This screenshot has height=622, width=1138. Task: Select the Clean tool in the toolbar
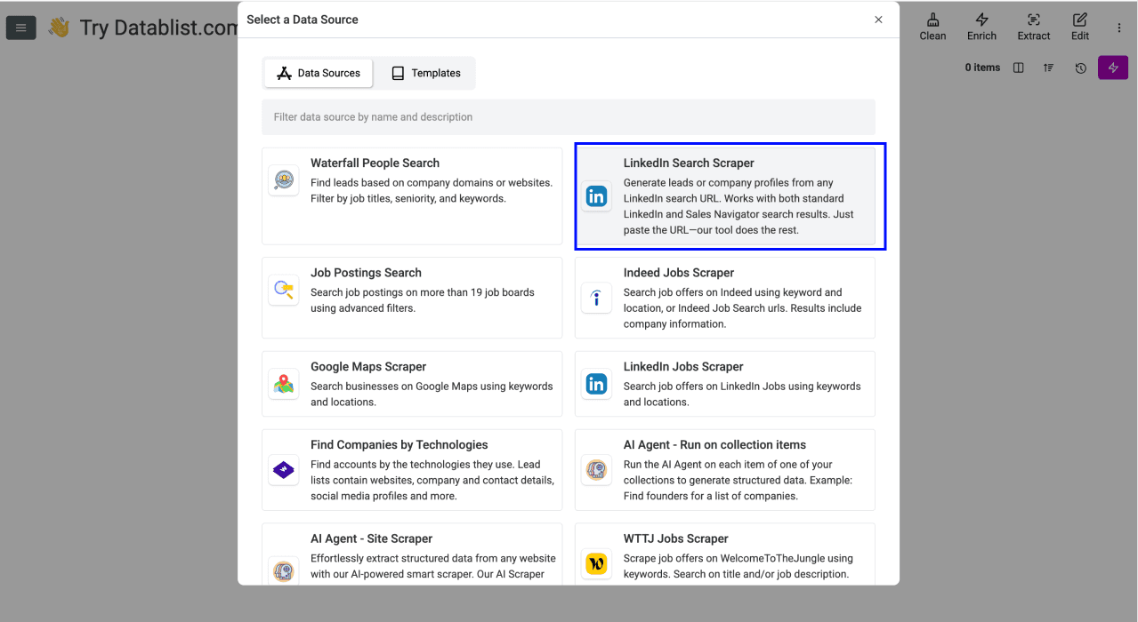(932, 27)
